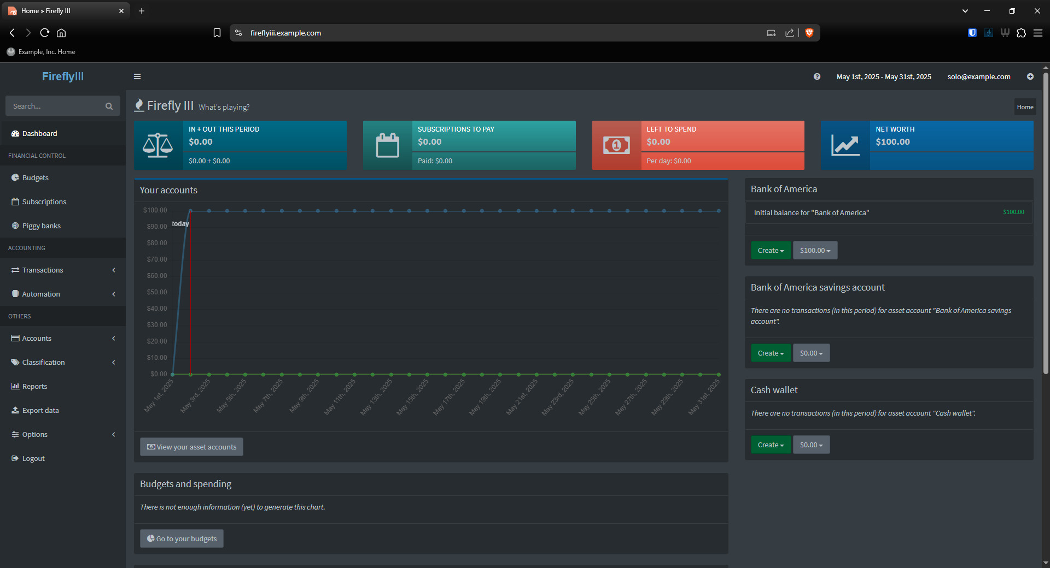Click the page vertical scrollbar
The width and height of the screenshot is (1050, 568).
tap(1046, 218)
